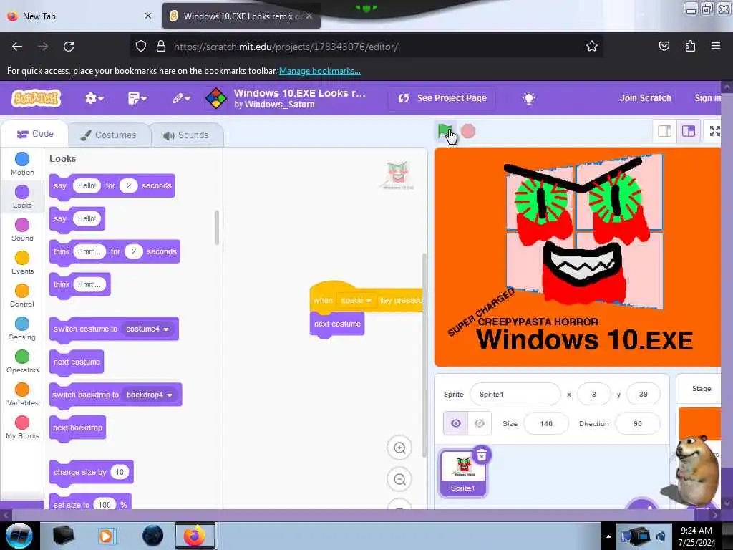
Task: Open Firefox extensions puzzle icon
Action: point(690,47)
